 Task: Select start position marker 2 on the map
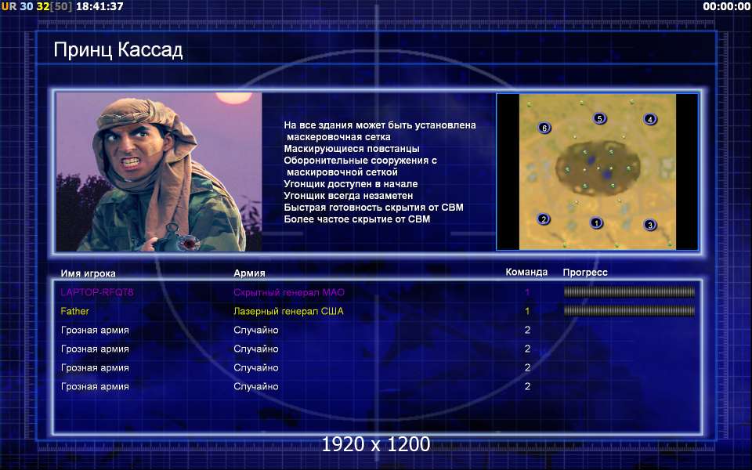[544, 219]
